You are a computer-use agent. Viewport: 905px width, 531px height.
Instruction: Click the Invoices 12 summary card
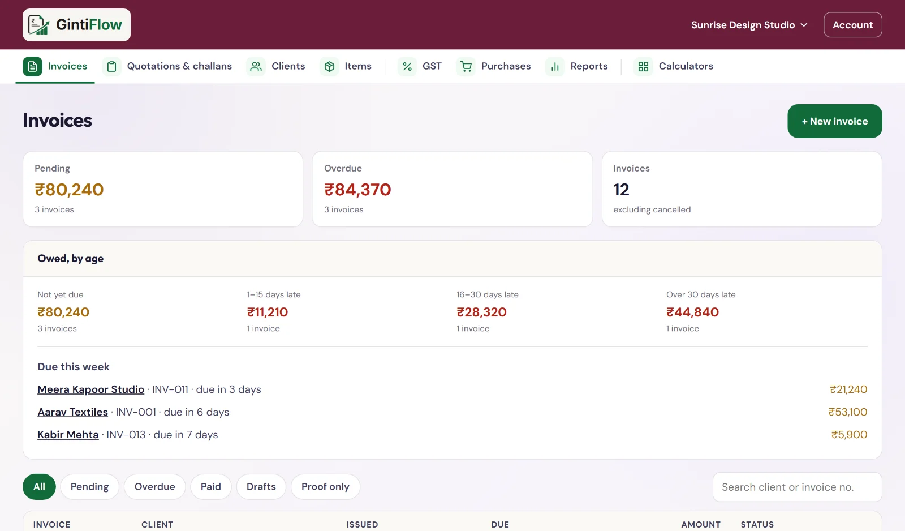[x=742, y=189]
